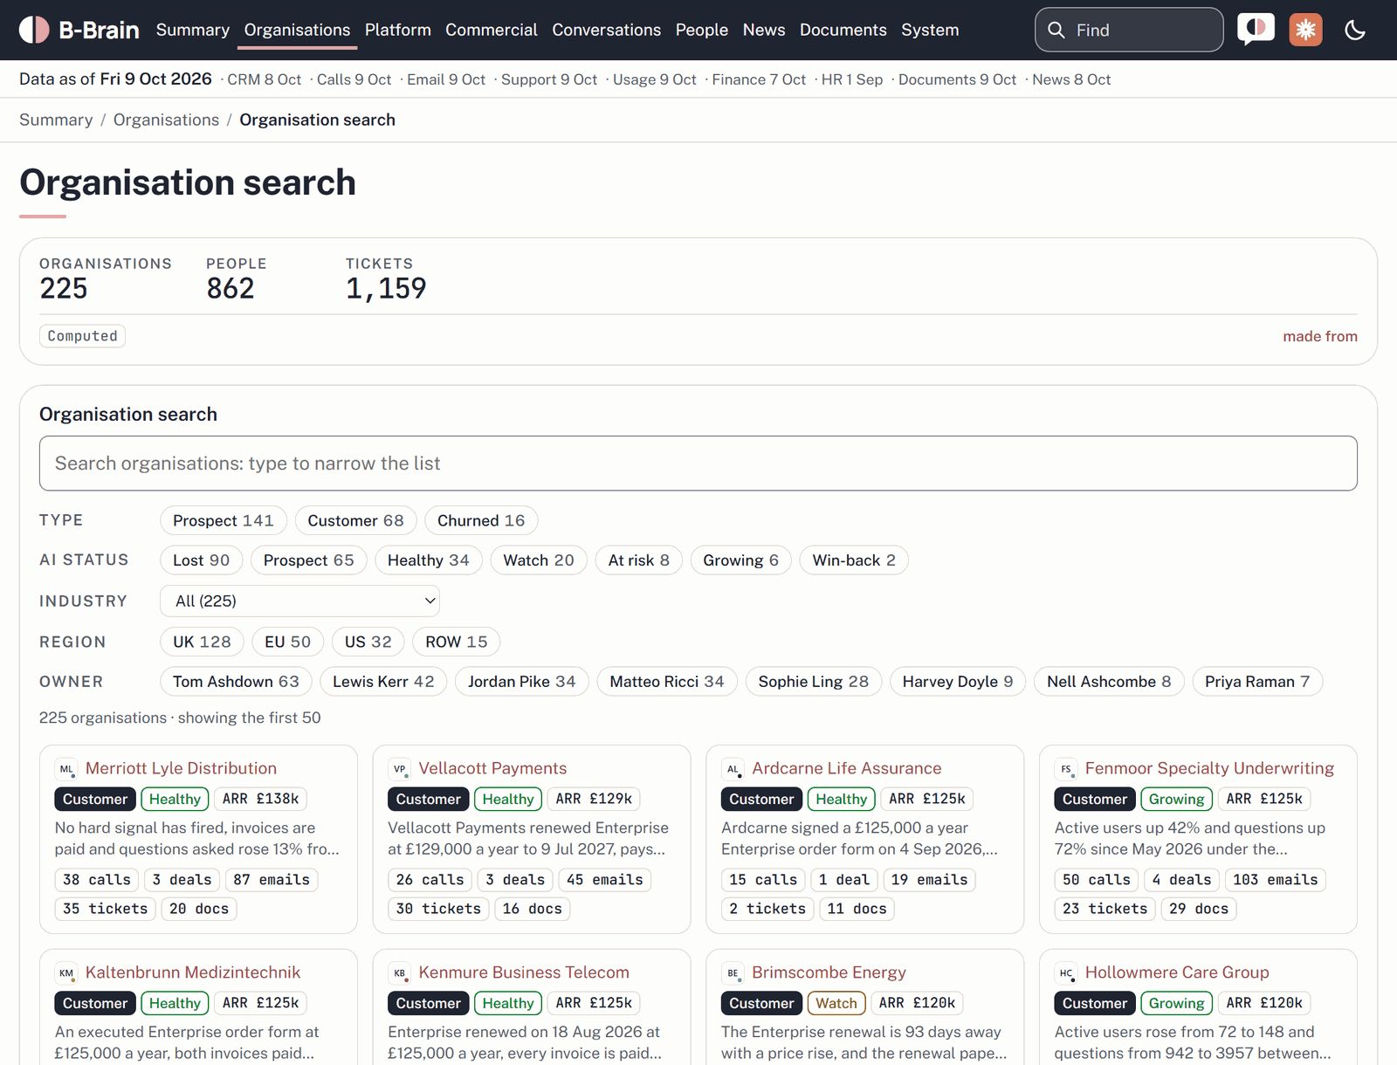Click the VP avatar of Vellacott Payments

400,769
